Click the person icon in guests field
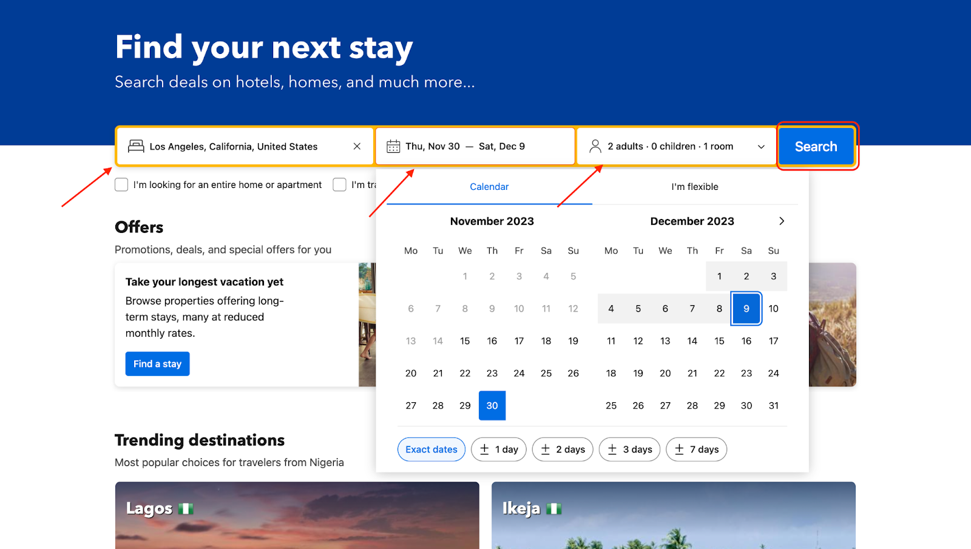Screen dimensions: 971x549 point(595,146)
